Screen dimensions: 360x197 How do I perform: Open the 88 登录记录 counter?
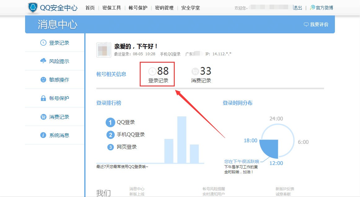pos(158,75)
